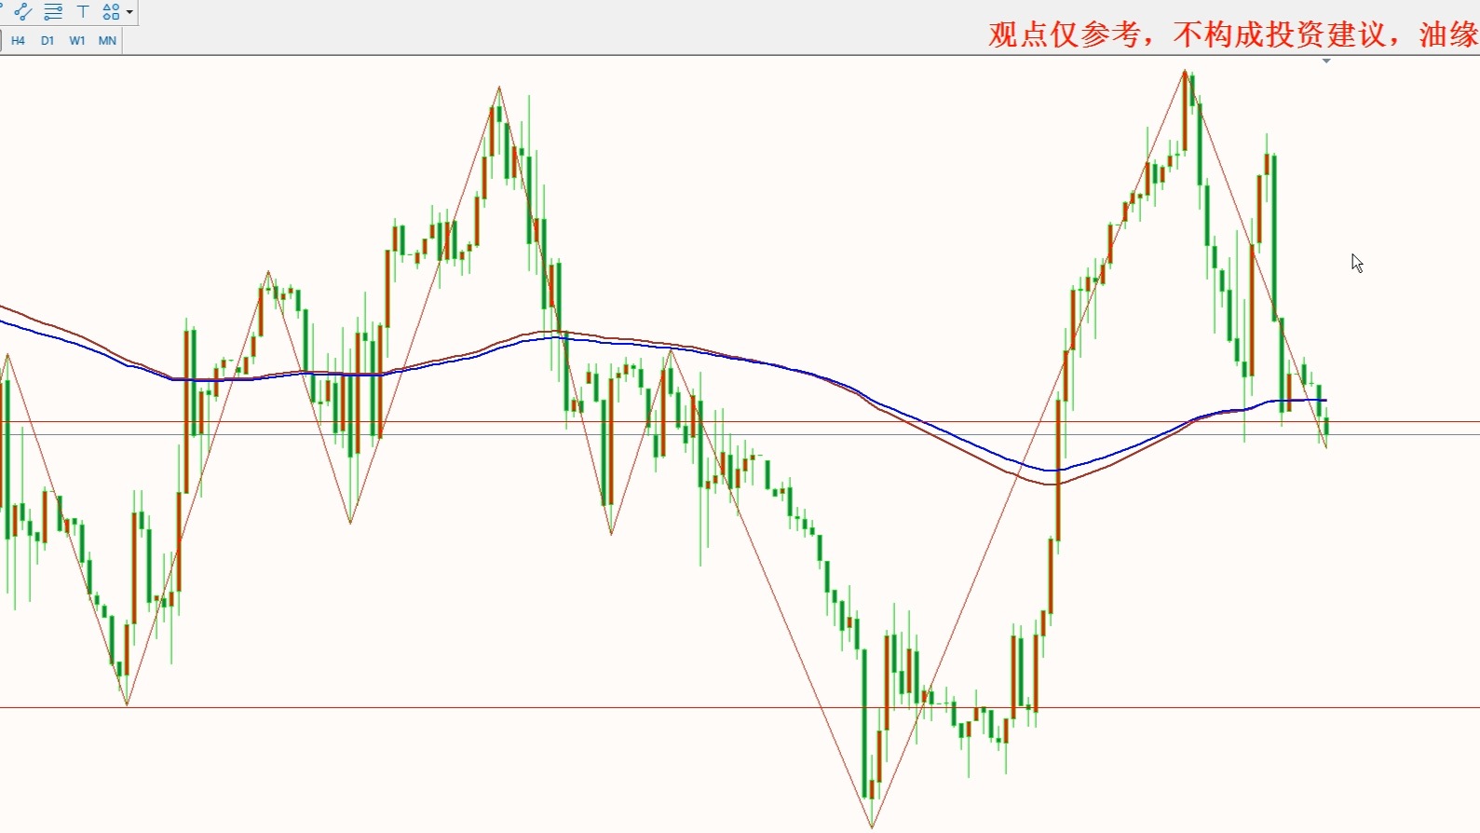The image size is (1480, 833).
Task: Select the Fibonacci retracement tool
Action: 53,12
